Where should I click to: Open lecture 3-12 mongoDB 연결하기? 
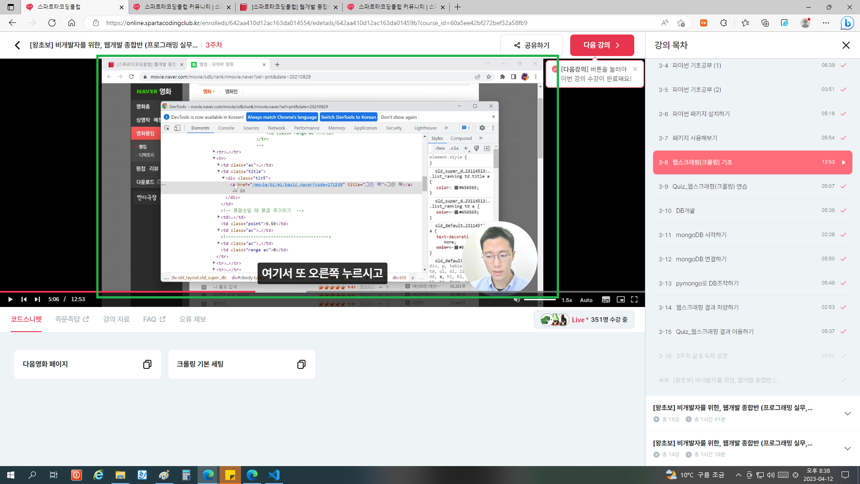click(752, 259)
